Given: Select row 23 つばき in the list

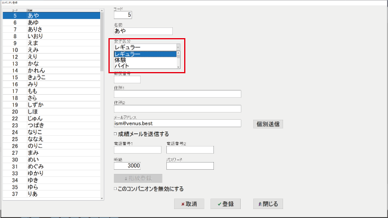Looking at the screenshot, I should coord(51,125).
